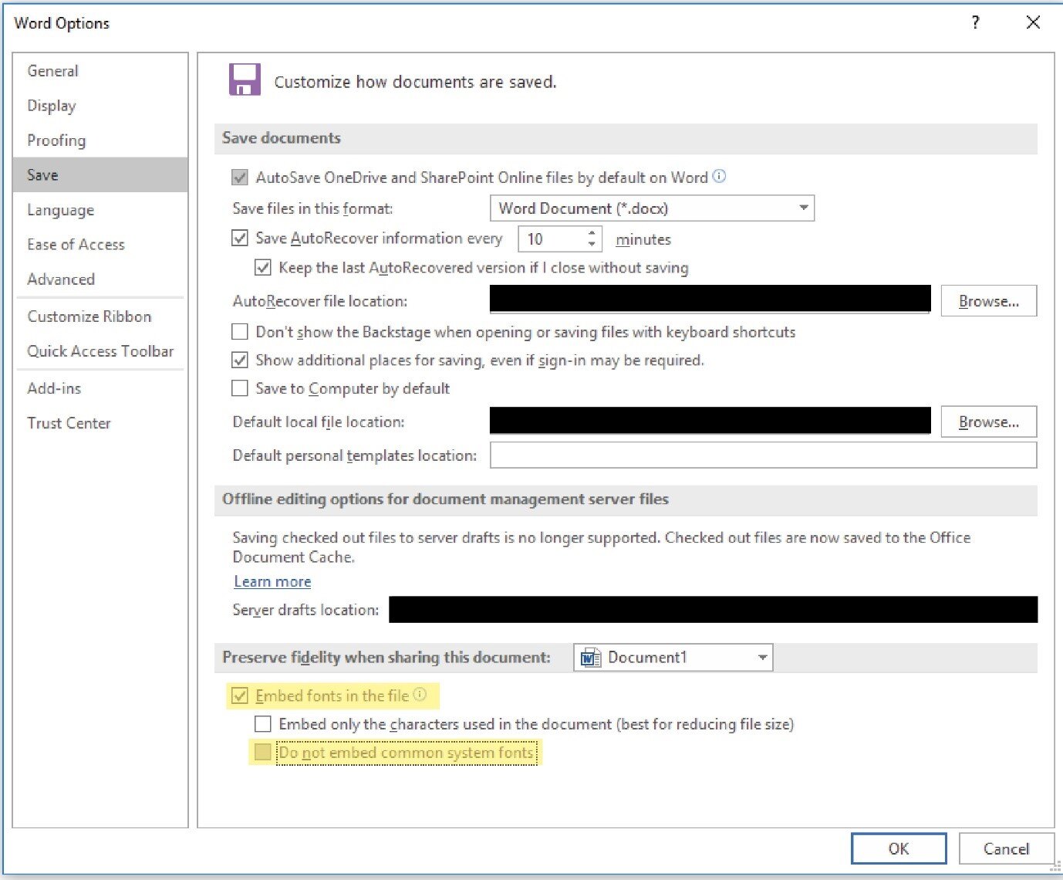Open the Save files in this format dropdown
The image size is (1063, 880).
tap(802, 208)
